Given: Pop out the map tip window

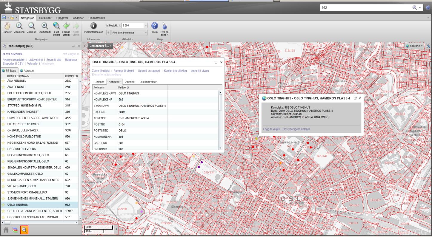Looking at the screenshot, I should coord(355,98).
